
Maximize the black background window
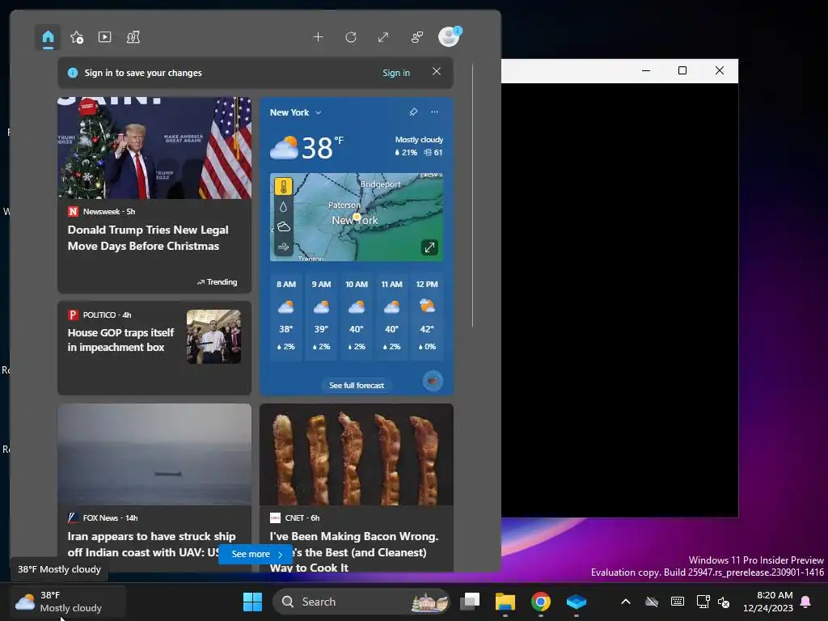click(x=682, y=70)
